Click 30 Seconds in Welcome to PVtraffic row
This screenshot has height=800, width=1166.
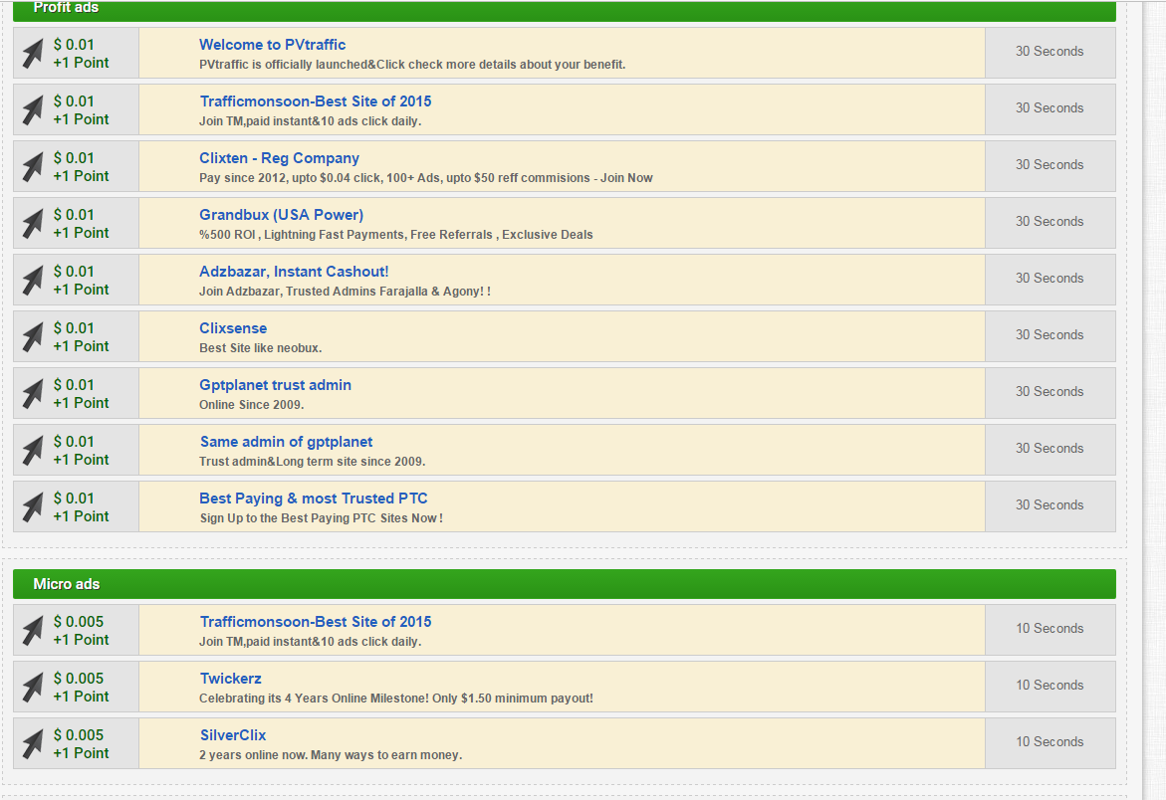tap(1049, 52)
